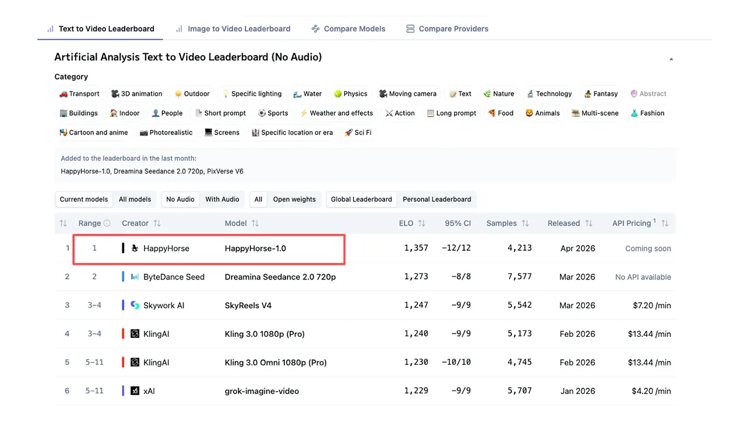
Task: Sort by ELO column arrows icon
Action: [x=421, y=223]
